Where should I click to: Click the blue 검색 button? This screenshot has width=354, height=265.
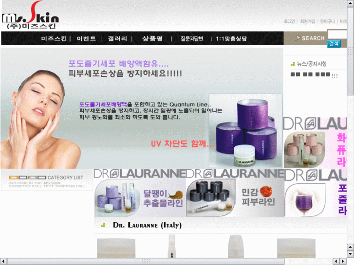pyautogui.click(x=334, y=44)
